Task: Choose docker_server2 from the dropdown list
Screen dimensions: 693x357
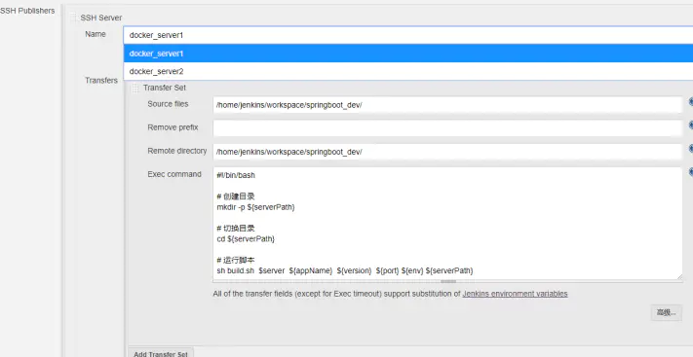Action: [408, 71]
